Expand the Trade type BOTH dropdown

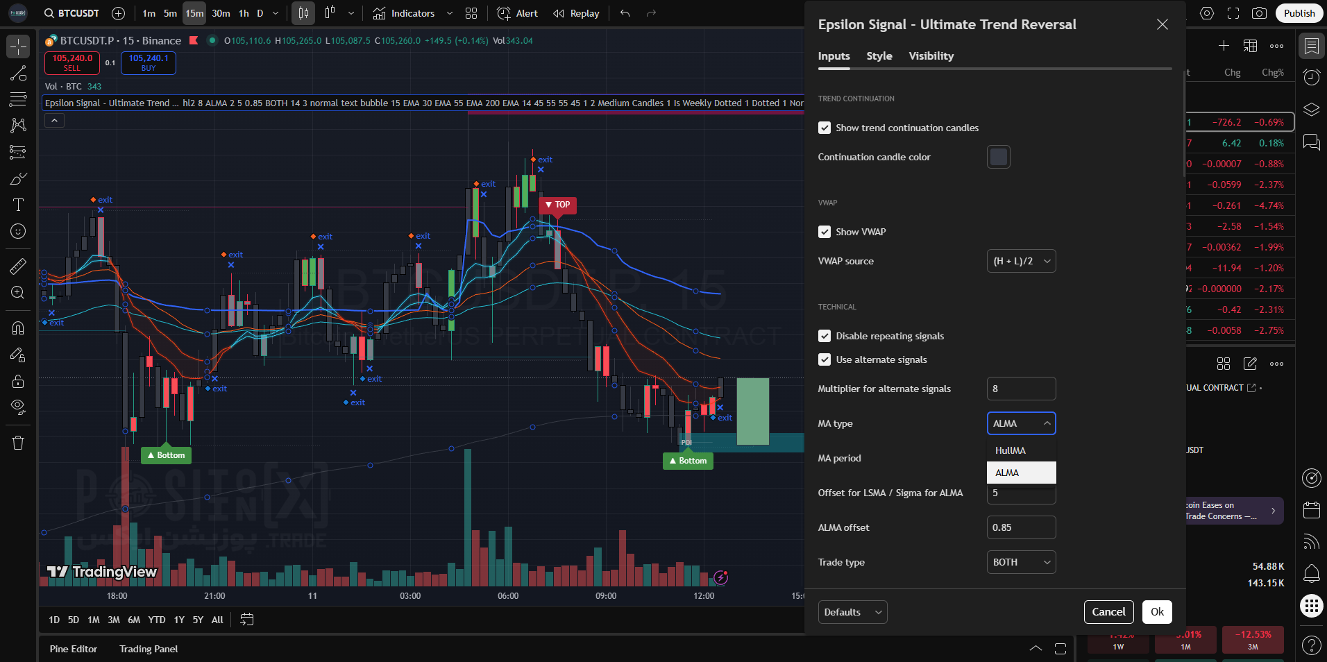[1021, 562]
